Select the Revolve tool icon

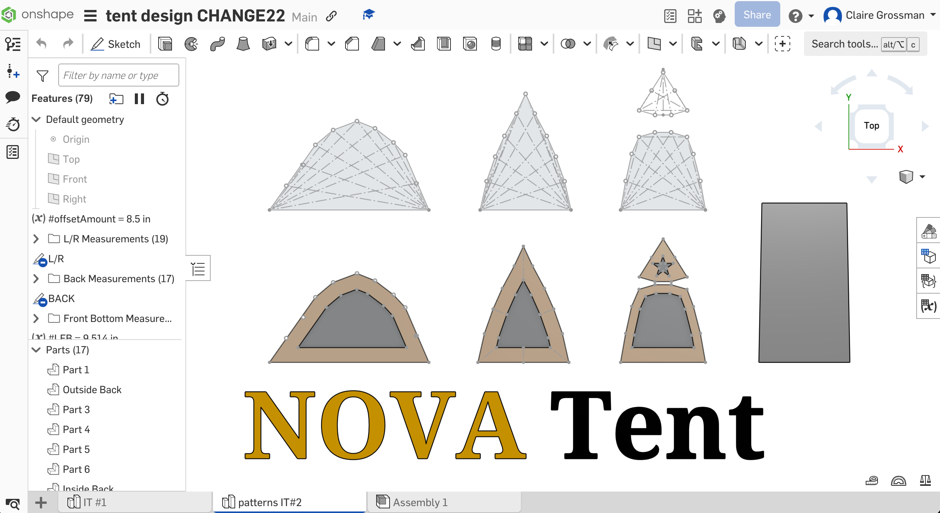tap(191, 44)
